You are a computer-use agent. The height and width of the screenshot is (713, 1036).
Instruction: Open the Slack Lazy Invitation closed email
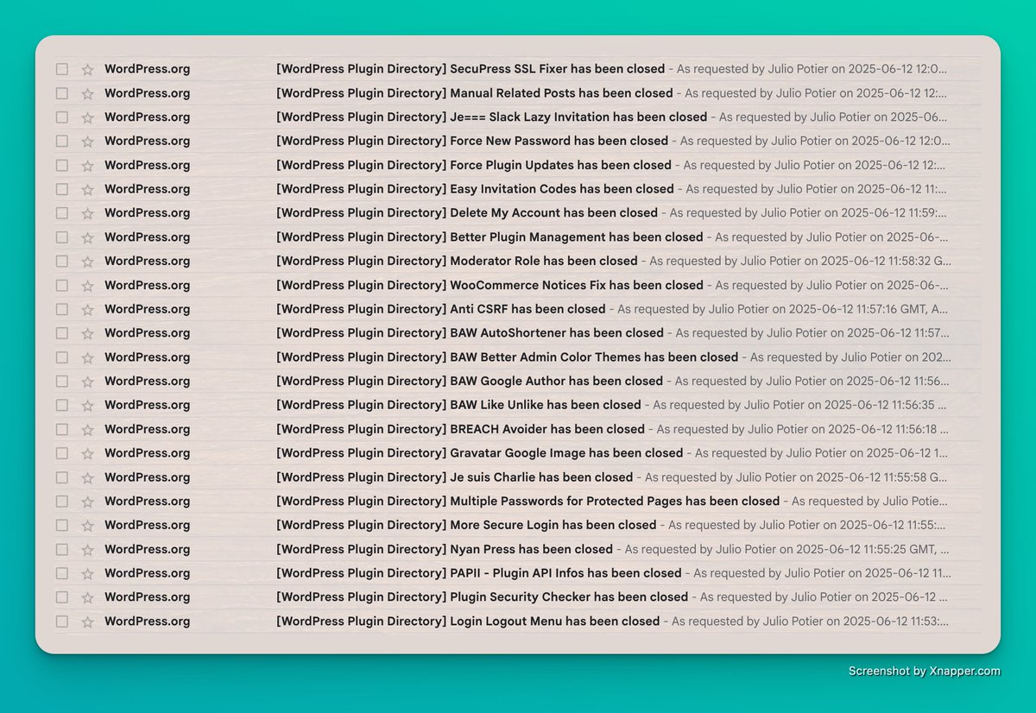tap(491, 117)
